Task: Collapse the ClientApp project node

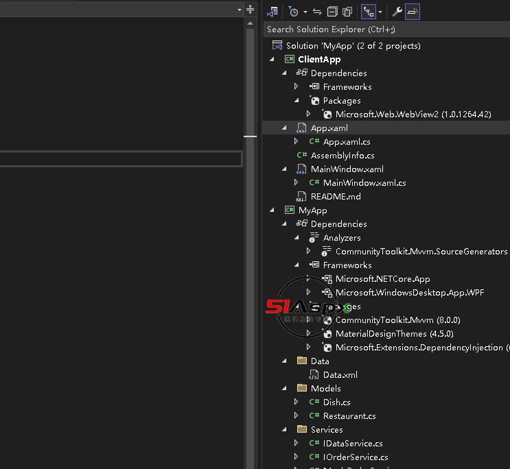Action: click(x=272, y=59)
